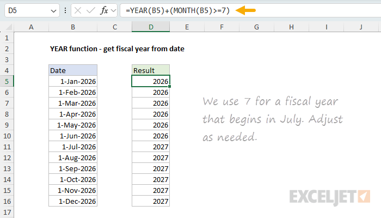Image resolution: width=381 pixels, height=218 pixels.
Task: Click the 'Result' header cell
Action: click(151, 70)
